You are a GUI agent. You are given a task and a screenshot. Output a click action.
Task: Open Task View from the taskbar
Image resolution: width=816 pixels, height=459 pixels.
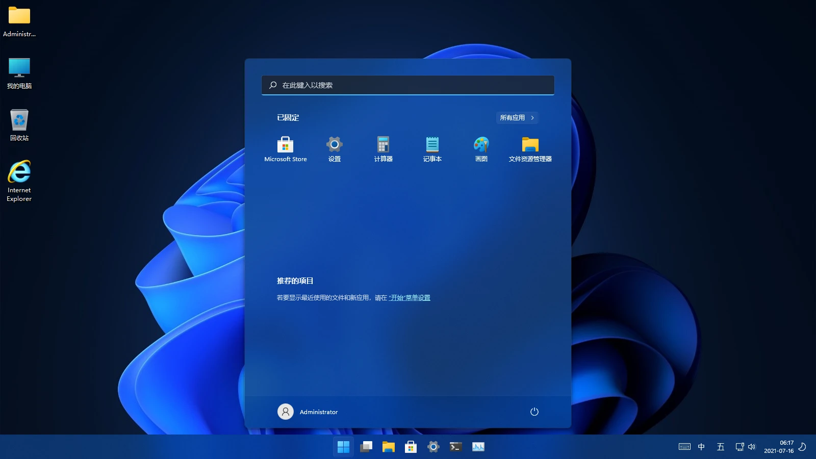[x=366, y=447]
